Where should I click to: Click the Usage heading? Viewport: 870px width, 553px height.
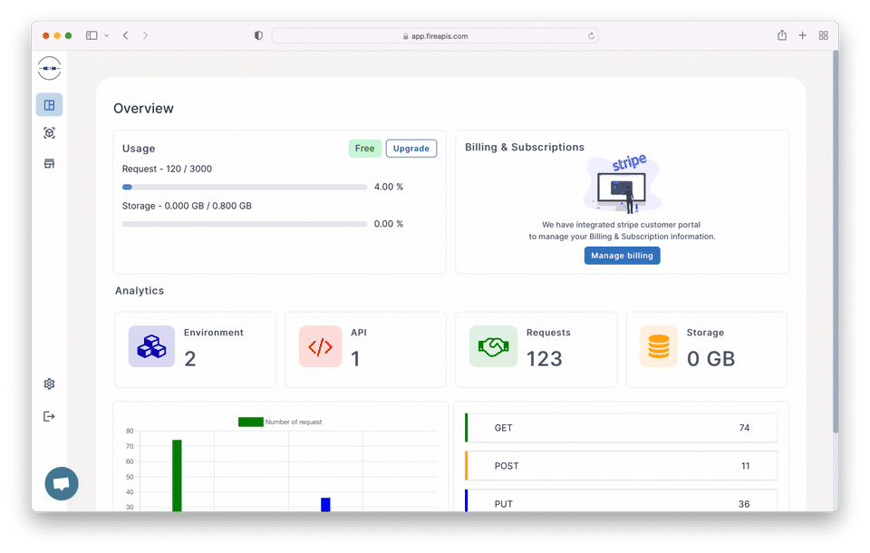pos(139,149)
